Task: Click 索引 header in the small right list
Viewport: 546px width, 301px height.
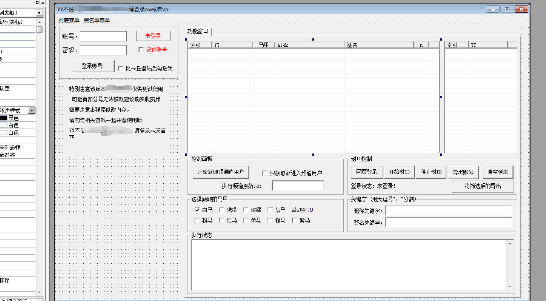Action: (x=457, y=45)
